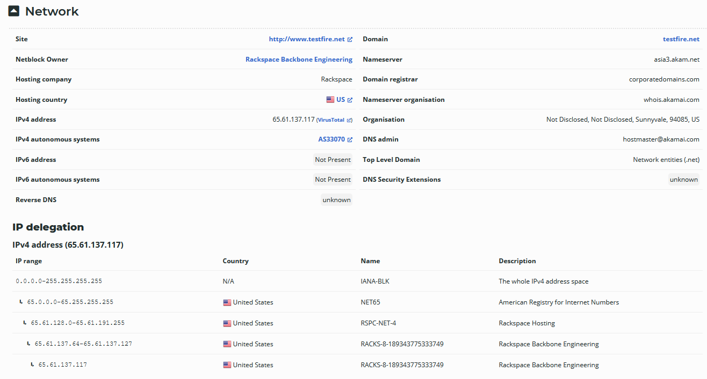
Task: Click the DNS admin hostmaster@akamai.com
Action: pyautogui.click(x=661, y=139)
